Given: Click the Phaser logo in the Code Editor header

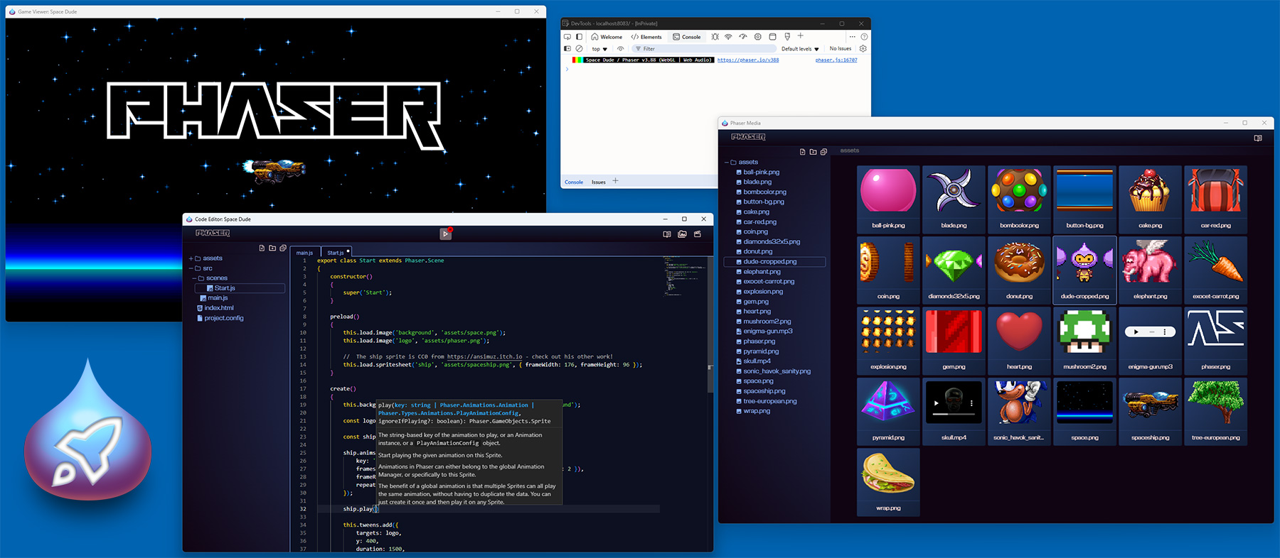Looking at the screenshot, I should (213, 233).
